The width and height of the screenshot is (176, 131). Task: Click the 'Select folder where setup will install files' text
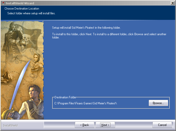point(31,13)
